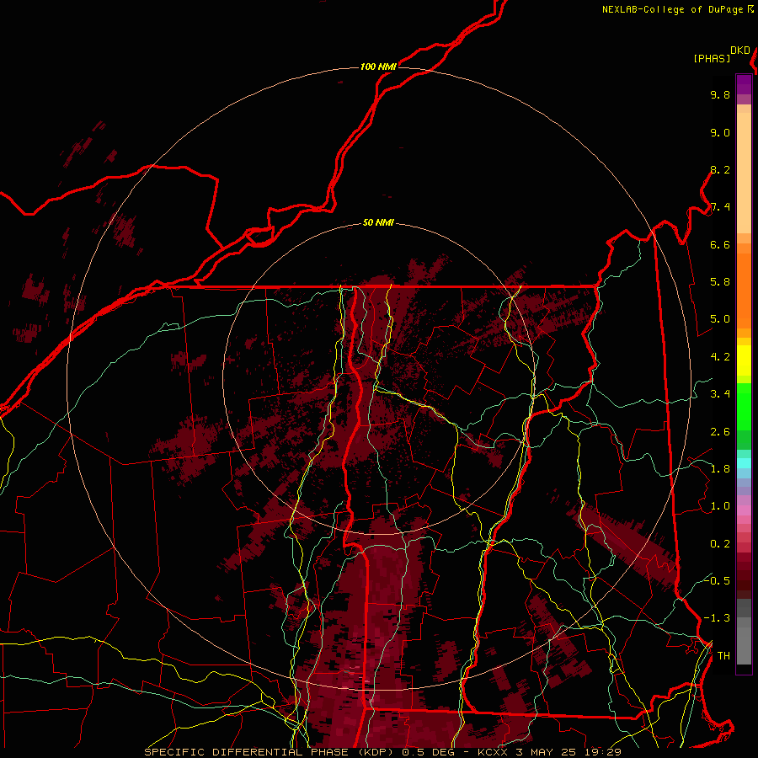This screenshot has height=758, width=758.
Task: Click the cyan swatch near 1.8 on color bar
Action: click(x=744, y=463)
